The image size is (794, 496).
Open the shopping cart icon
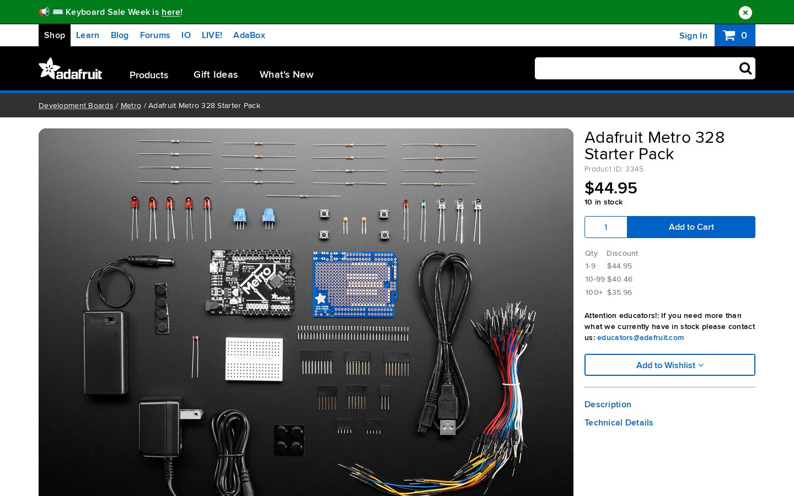pos(735,35)
